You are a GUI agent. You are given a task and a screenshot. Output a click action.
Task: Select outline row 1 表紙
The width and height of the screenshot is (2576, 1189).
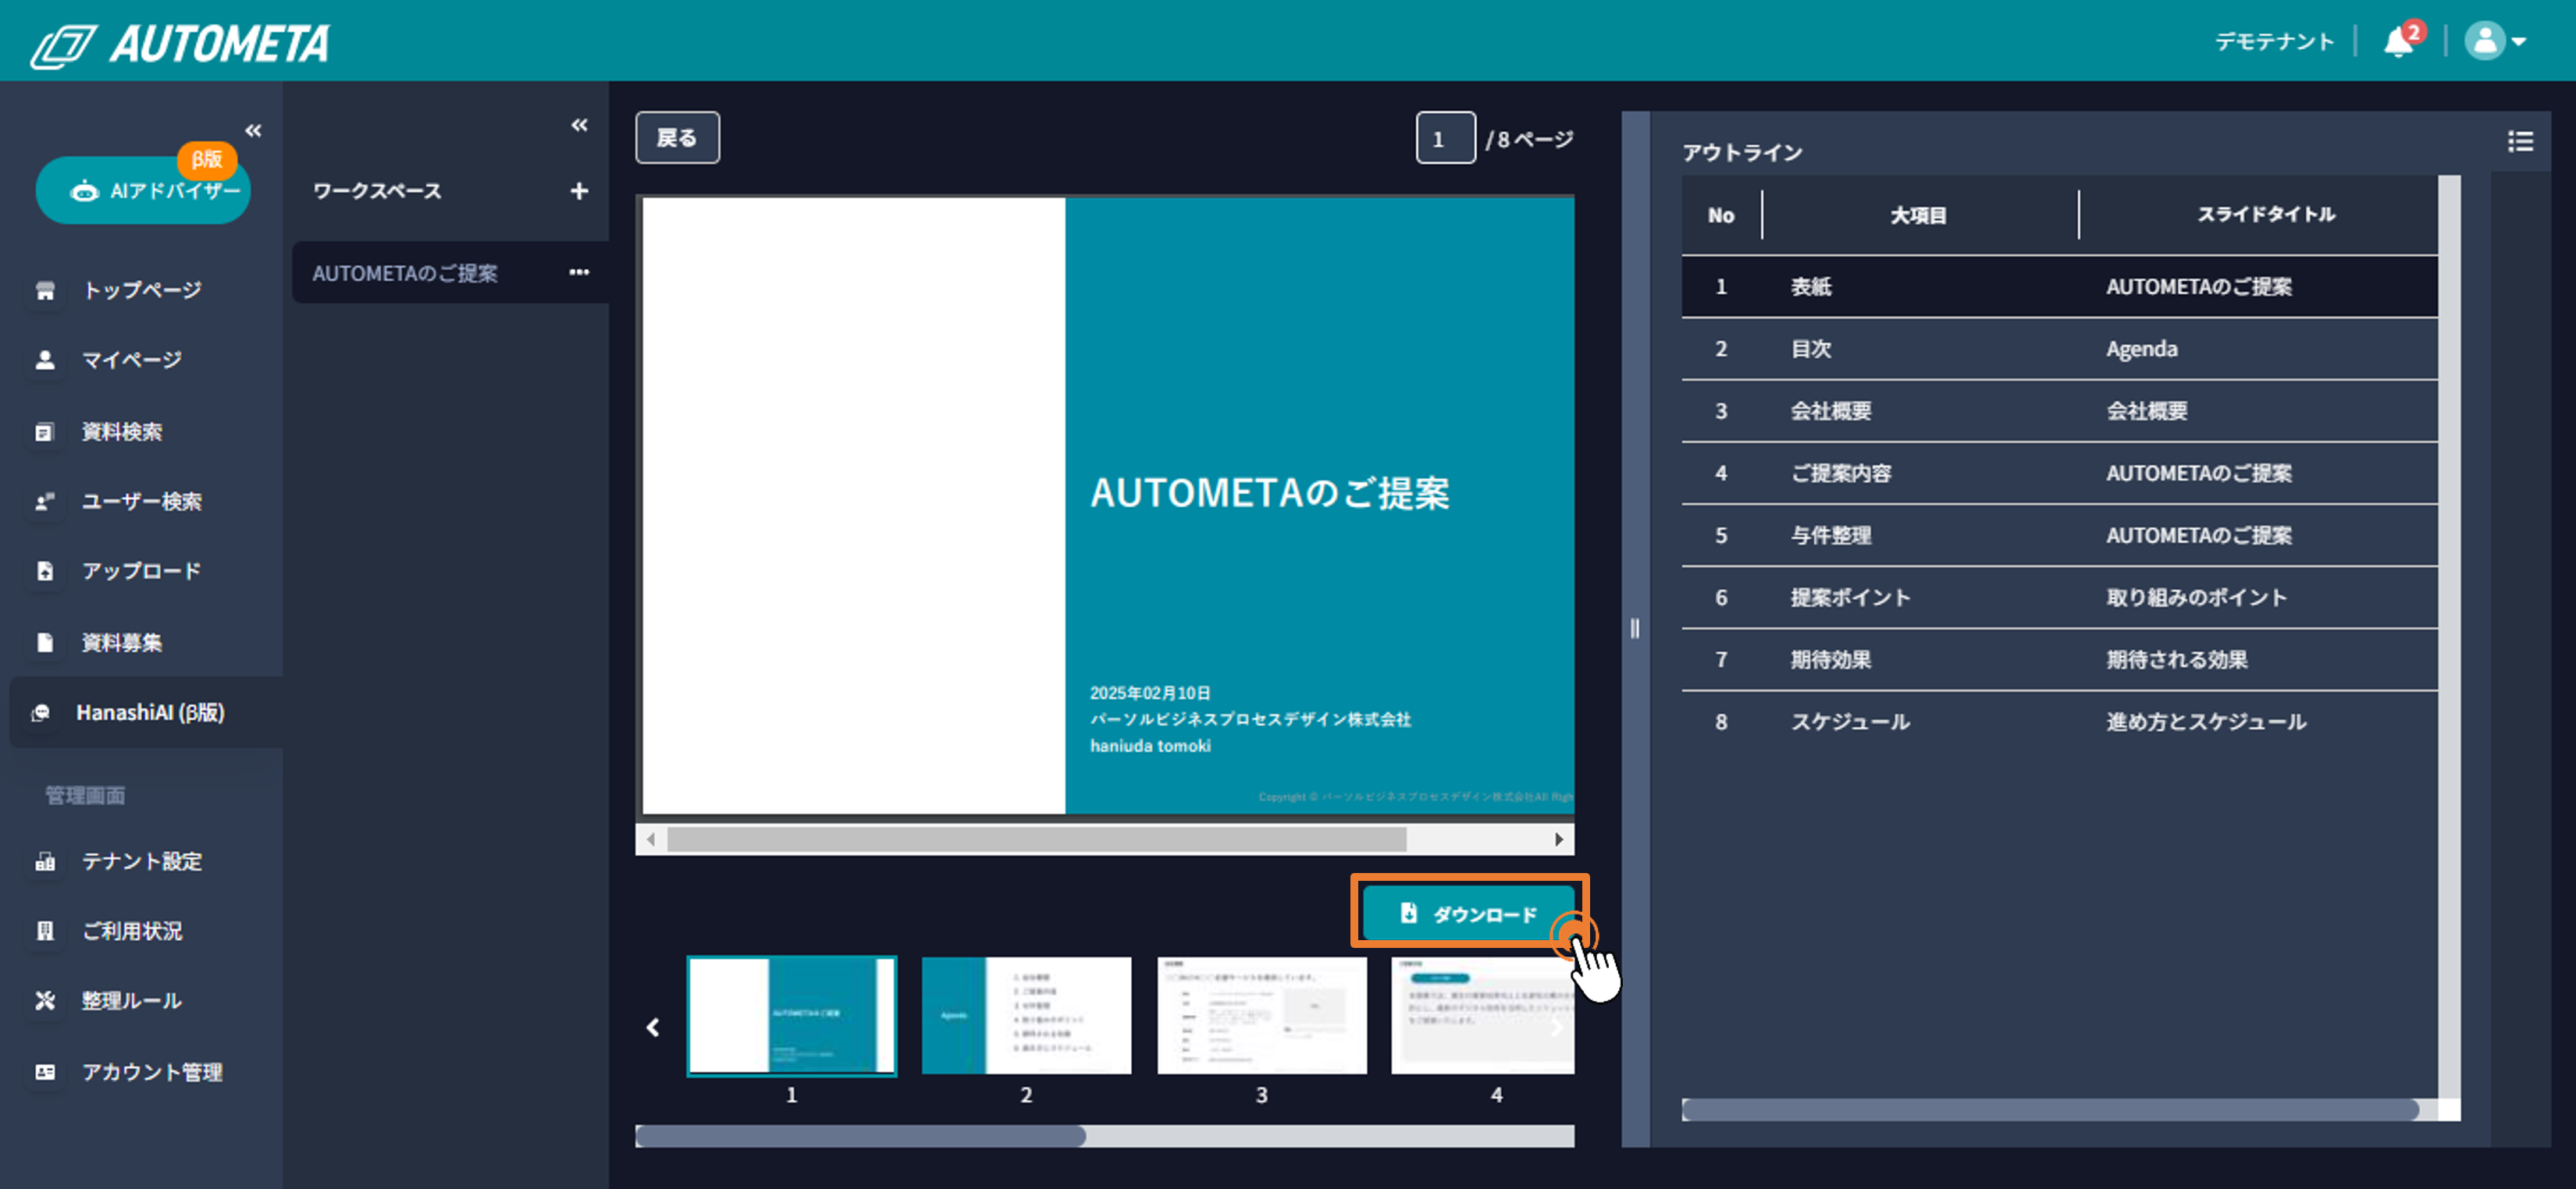[x=2059, y=287]
